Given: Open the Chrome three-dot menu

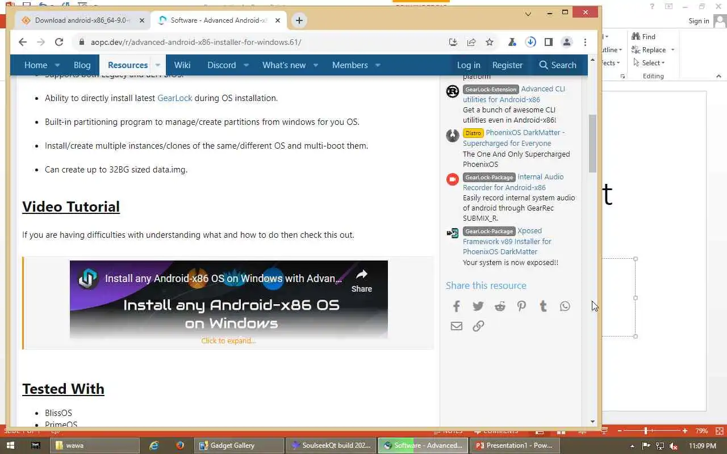Looking at the screenshot, I should coord(585,42).
